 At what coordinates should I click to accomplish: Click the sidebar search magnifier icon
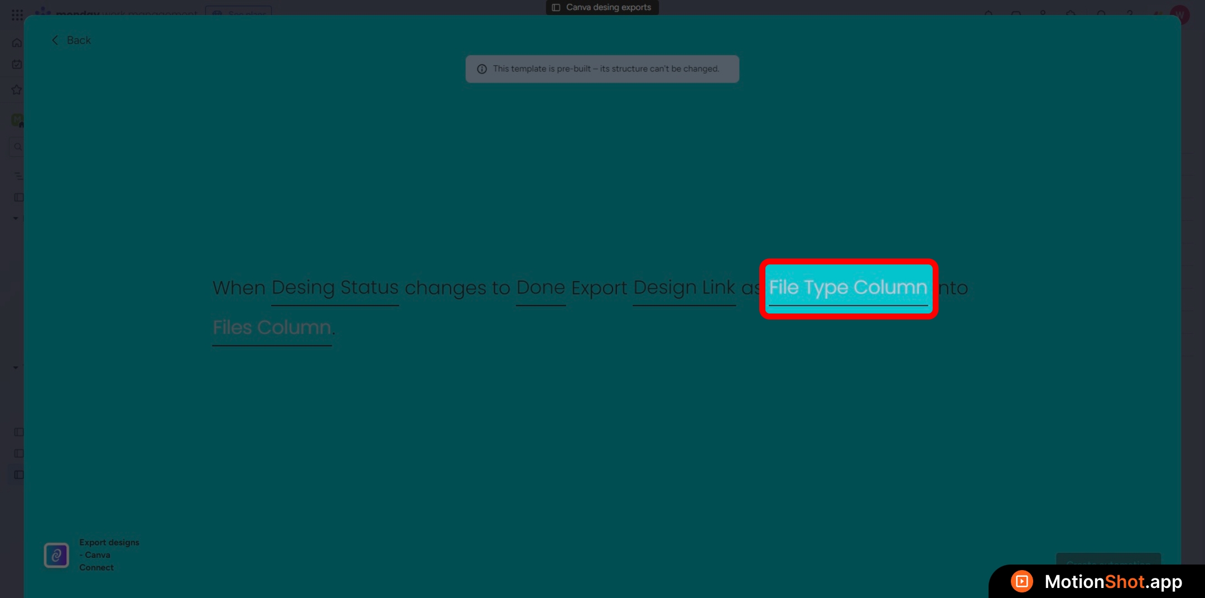[18, 147]
